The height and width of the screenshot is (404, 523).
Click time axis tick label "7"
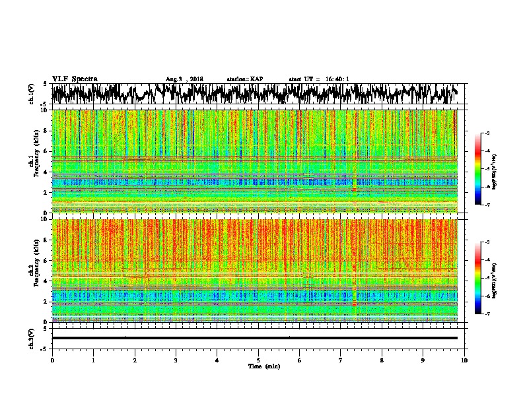point(341,360)
